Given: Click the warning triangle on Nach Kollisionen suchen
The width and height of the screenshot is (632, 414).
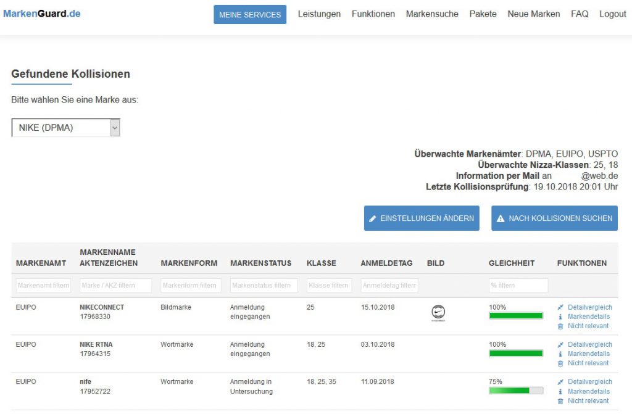Looking at the screenshot, I should pos(500,218).
